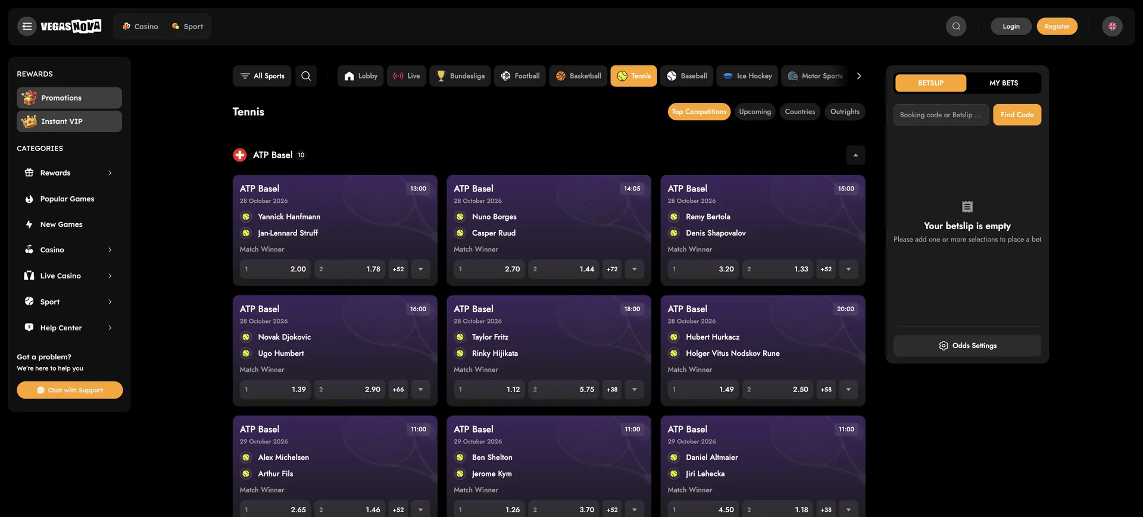Open +72 more markets for Borges match

[612, 270]
